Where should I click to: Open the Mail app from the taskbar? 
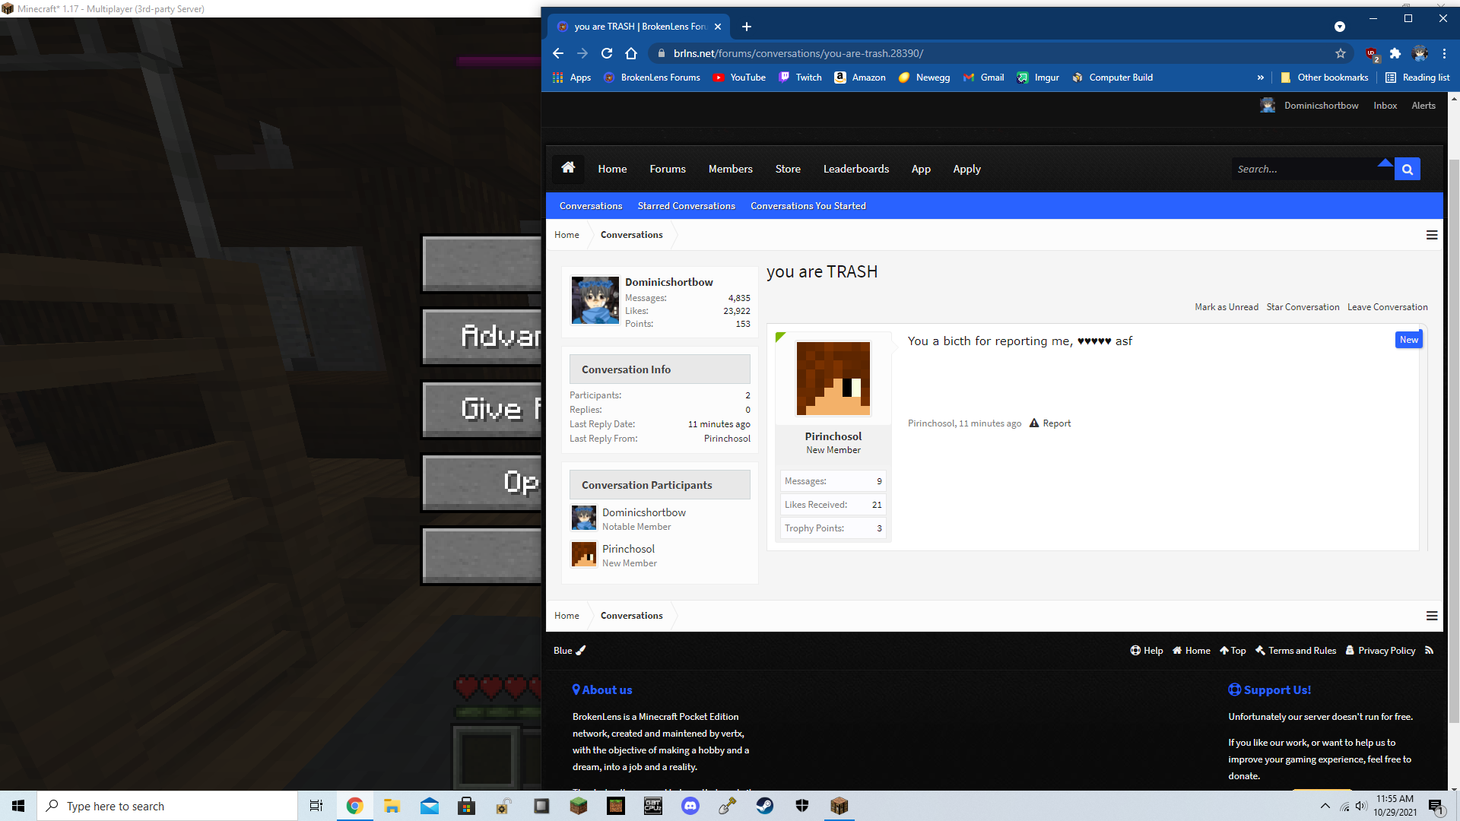point(430,806)
